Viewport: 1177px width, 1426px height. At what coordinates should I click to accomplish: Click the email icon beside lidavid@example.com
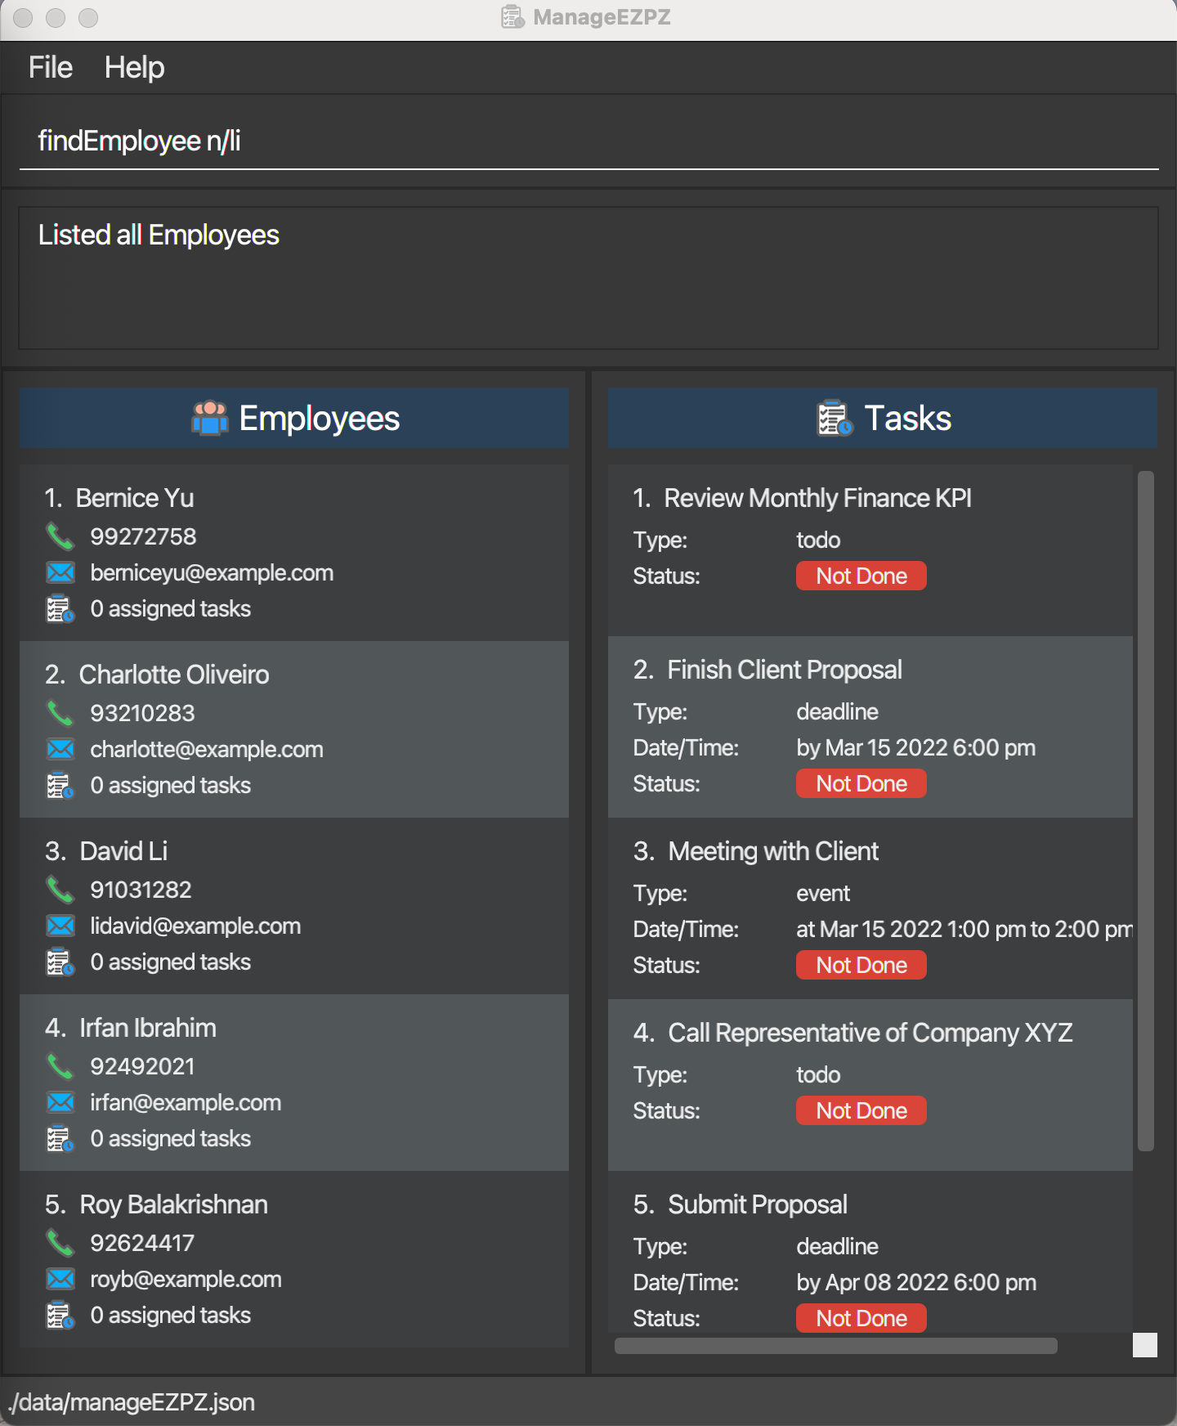(60, 926)
